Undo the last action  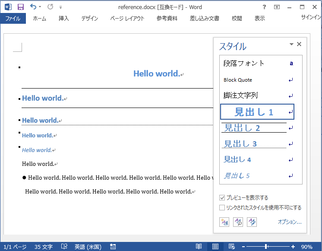33,7
